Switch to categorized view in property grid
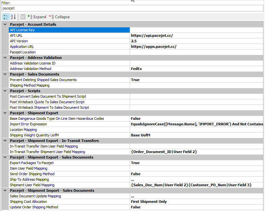 click(6, 17)
